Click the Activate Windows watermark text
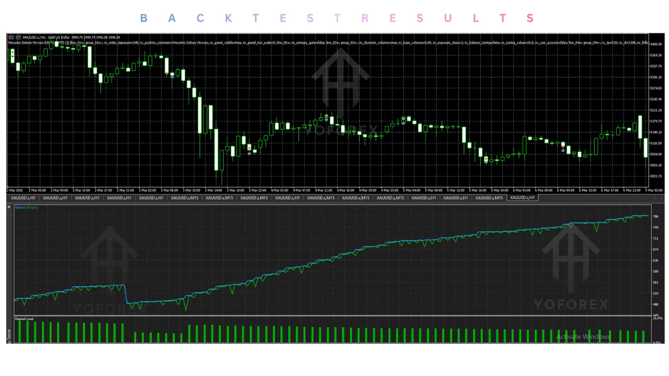The width and height of the screenshot is (669, 376). (583, 337)
